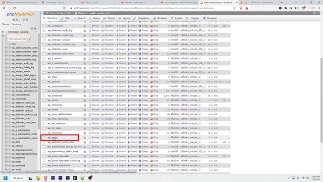Click Brave shield icon in address bar
The width and height of the screenshot is (323, 182).
pyautogui.click(x=241, y=8)
